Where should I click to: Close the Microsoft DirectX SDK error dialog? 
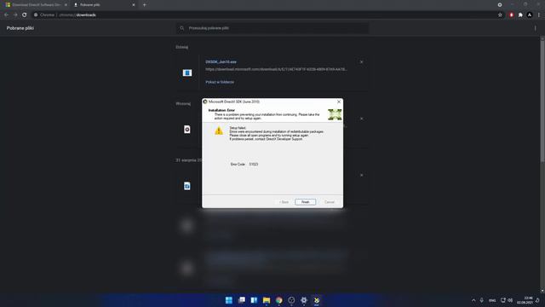(339, 101)
